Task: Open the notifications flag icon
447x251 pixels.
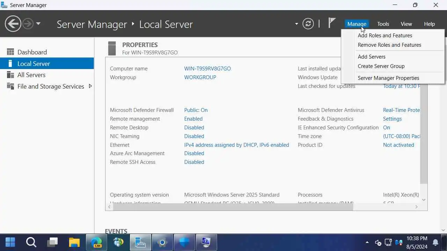Action: click(332, 23)
